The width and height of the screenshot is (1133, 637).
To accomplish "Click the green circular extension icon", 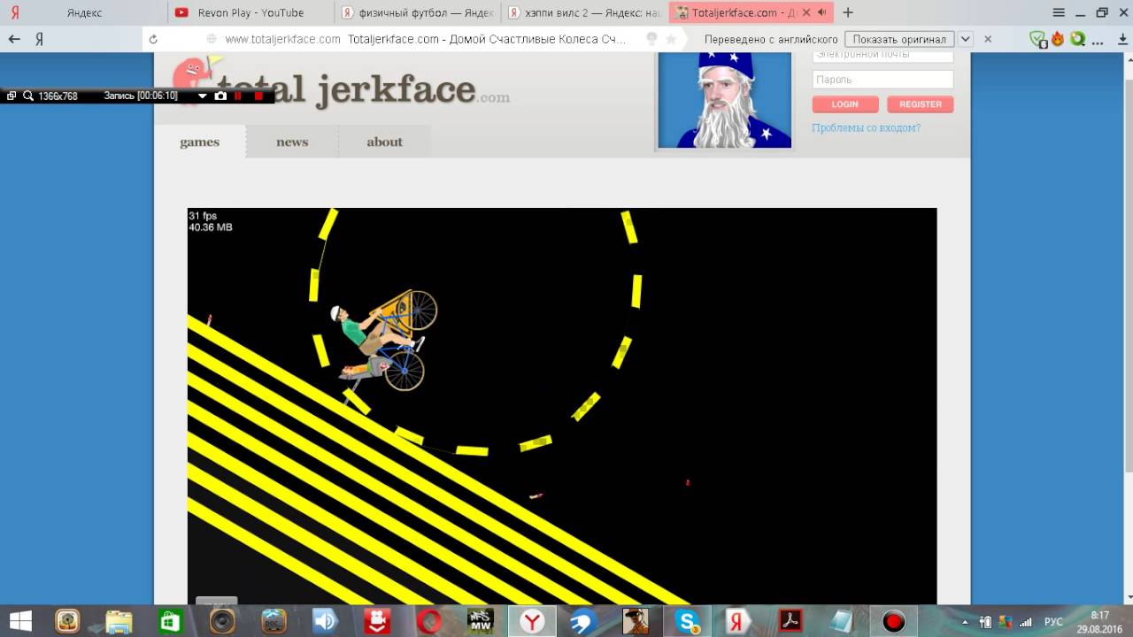I will [x=1077, y=39].
